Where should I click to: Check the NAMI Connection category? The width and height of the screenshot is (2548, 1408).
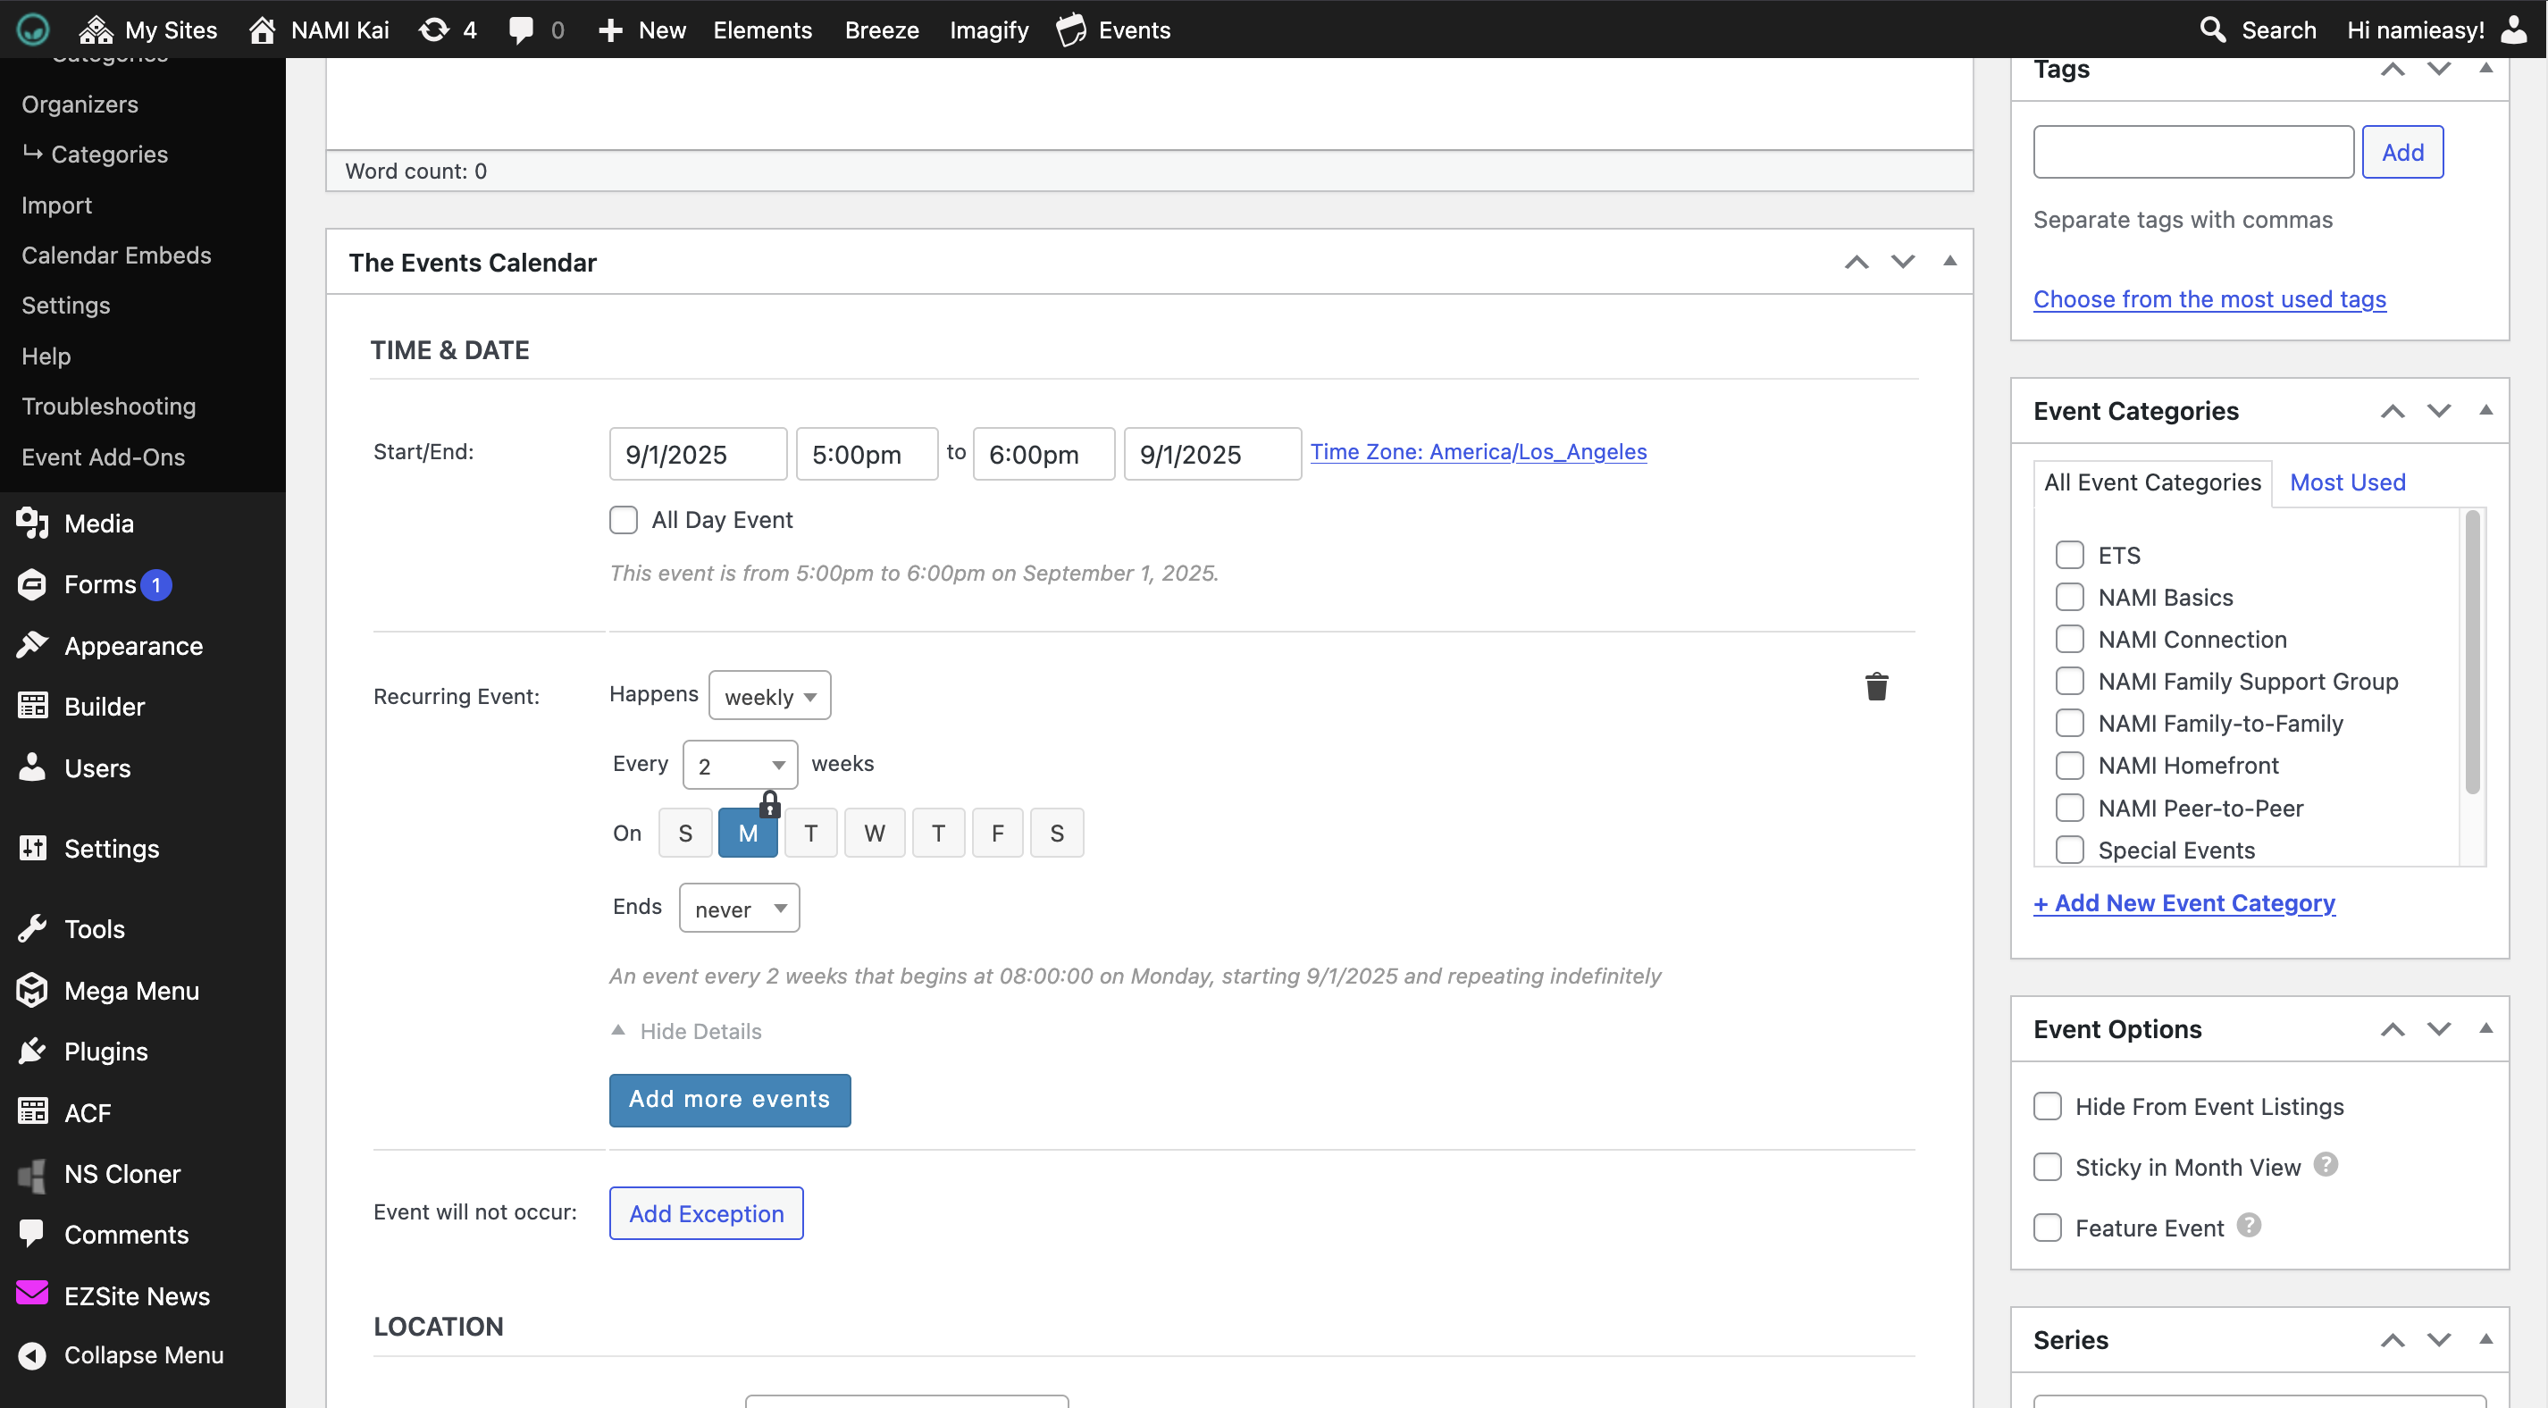pyautogui.click(x=2069, y=639)
